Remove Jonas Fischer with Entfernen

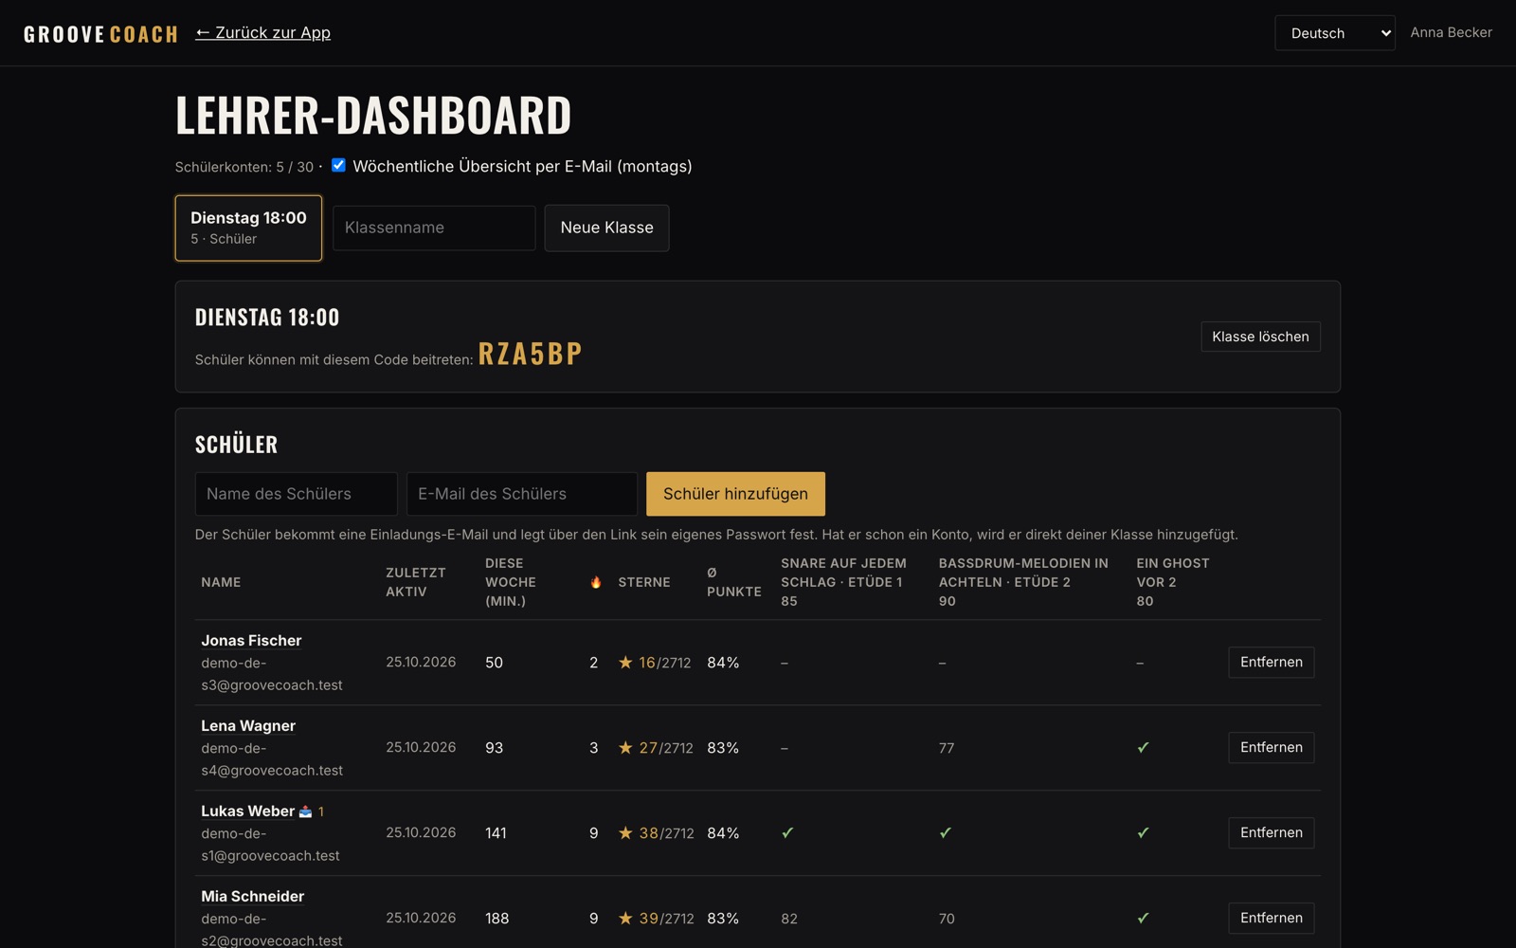(1271, 663)
